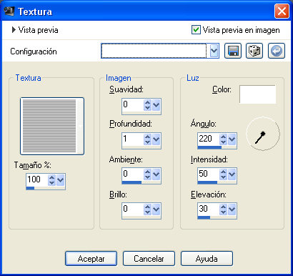Click the Ángulo direction dial
Viewport: 293px width, 276px height.
[263, 134]
